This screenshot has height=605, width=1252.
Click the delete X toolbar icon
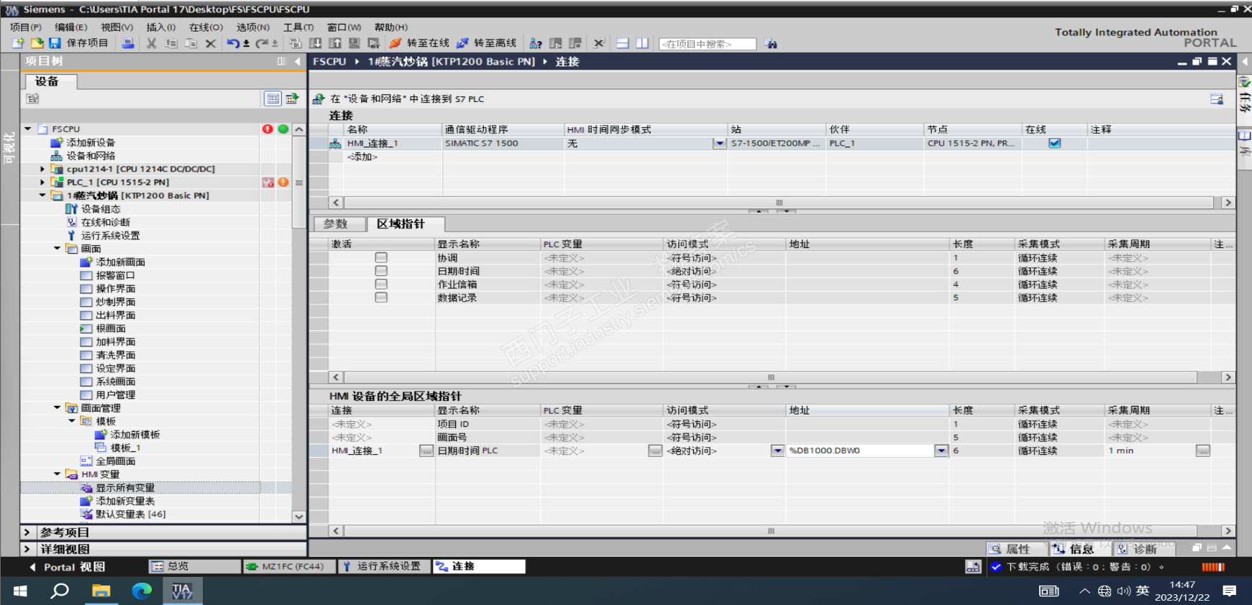point(210,43)
